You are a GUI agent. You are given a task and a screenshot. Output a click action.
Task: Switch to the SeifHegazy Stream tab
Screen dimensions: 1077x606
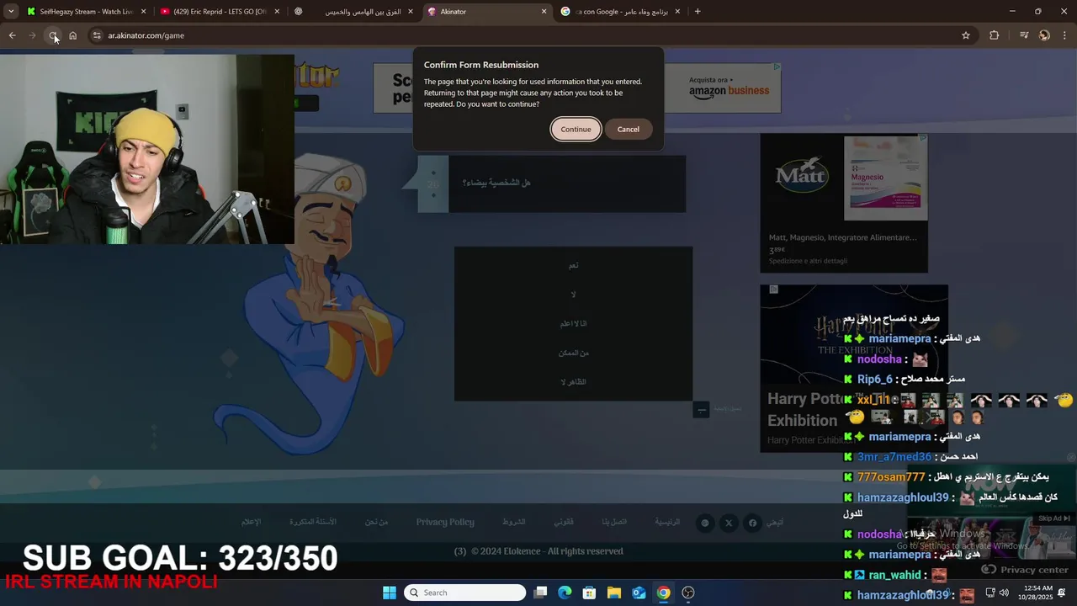pyautogui.click(x=86, y=12)
